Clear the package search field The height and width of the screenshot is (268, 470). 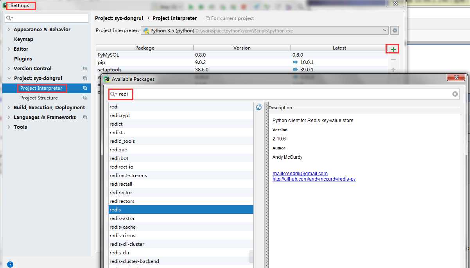pos(455,94)
